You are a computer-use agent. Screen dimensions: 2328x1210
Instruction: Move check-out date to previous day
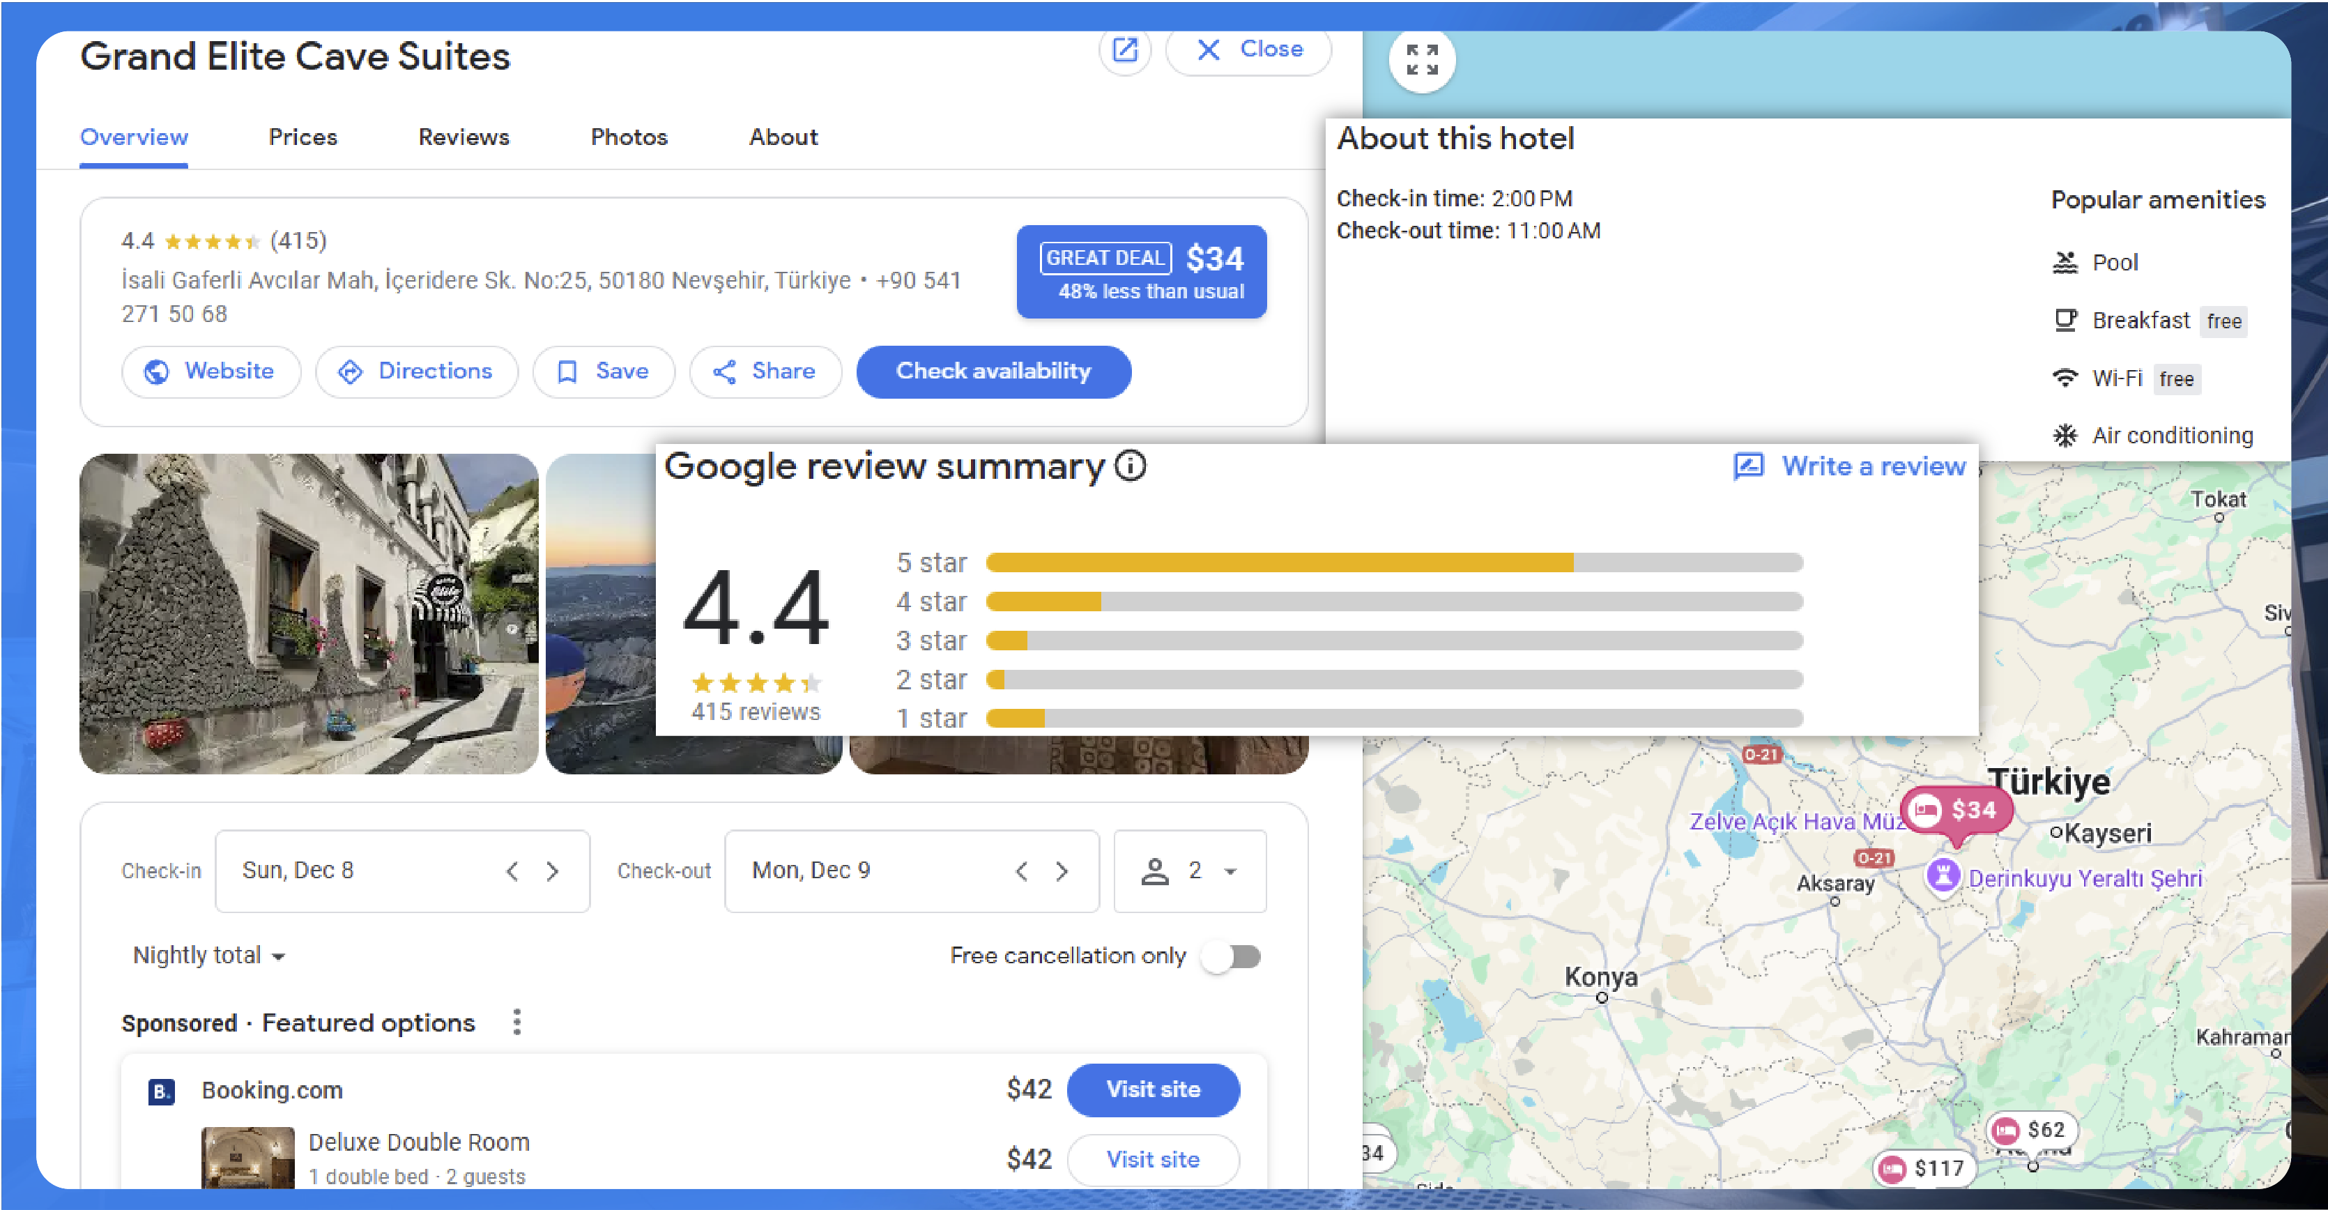1022,871
